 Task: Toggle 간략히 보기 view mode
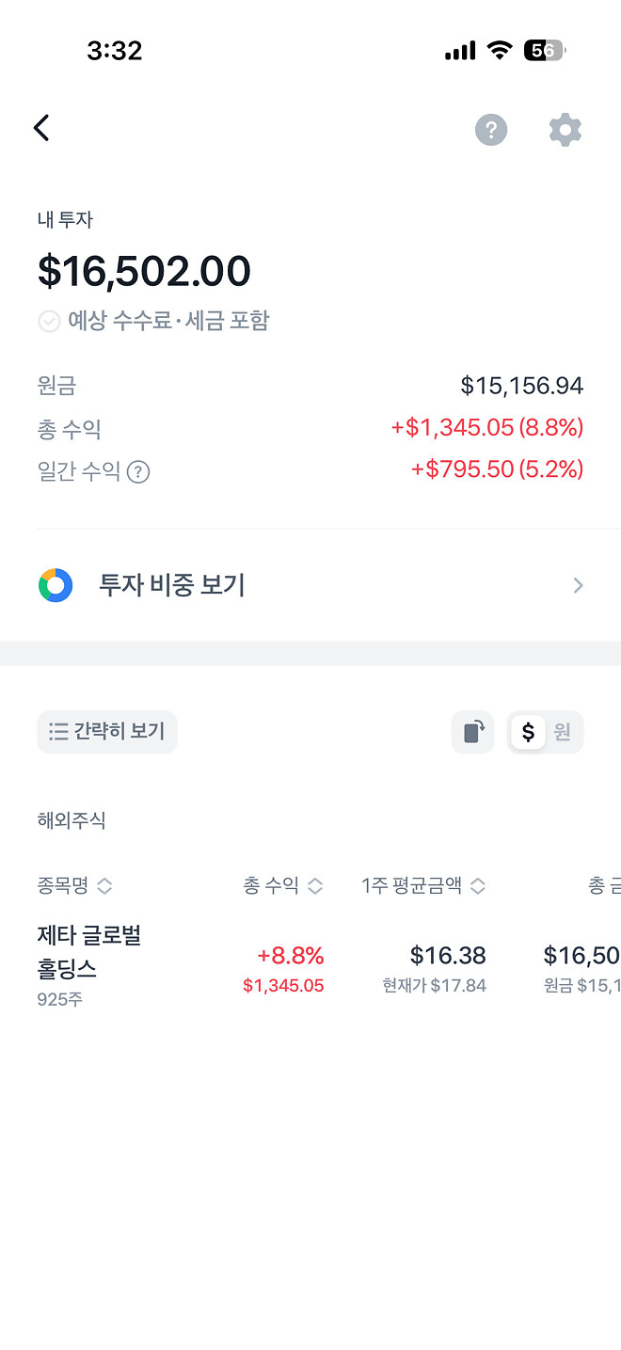(106, 731)
